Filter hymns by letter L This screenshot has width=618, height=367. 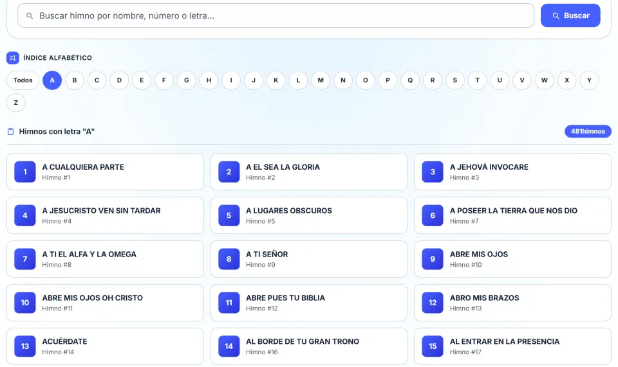[298, 80]
